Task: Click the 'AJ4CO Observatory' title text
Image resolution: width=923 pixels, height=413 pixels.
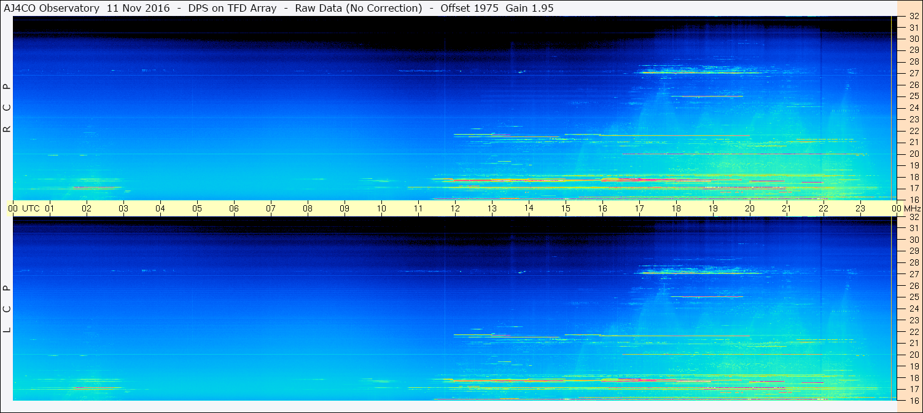Action: click(52, 8)
